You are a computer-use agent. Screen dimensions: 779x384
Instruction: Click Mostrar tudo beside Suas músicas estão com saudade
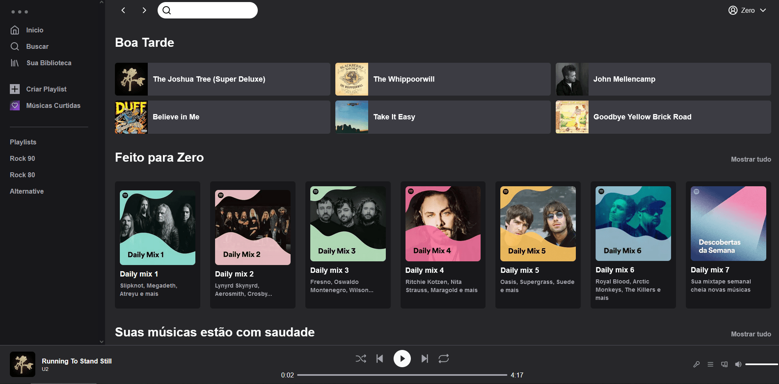tap(751, 334)
